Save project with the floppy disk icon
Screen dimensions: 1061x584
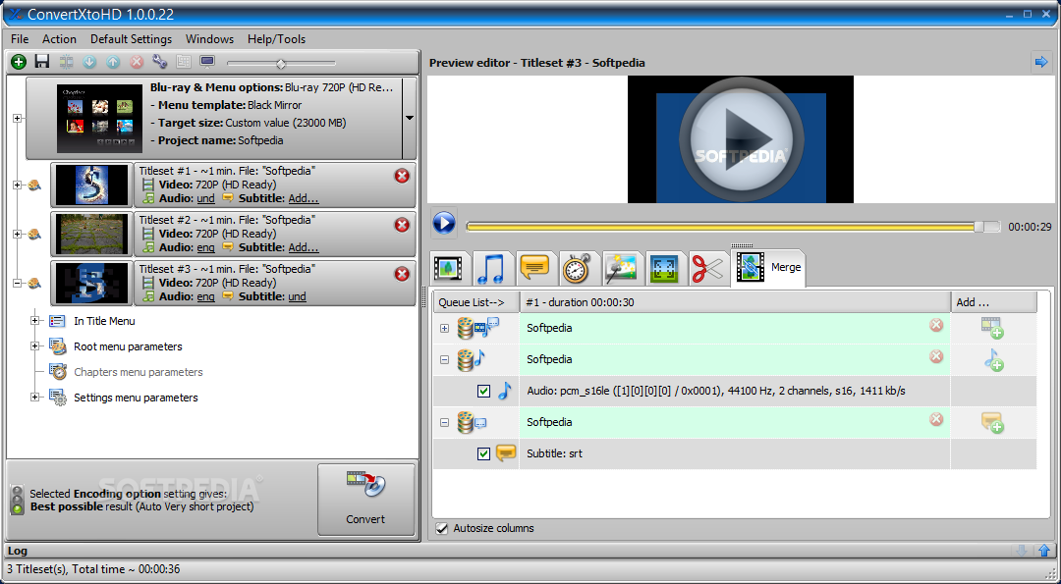click(42, 62)
